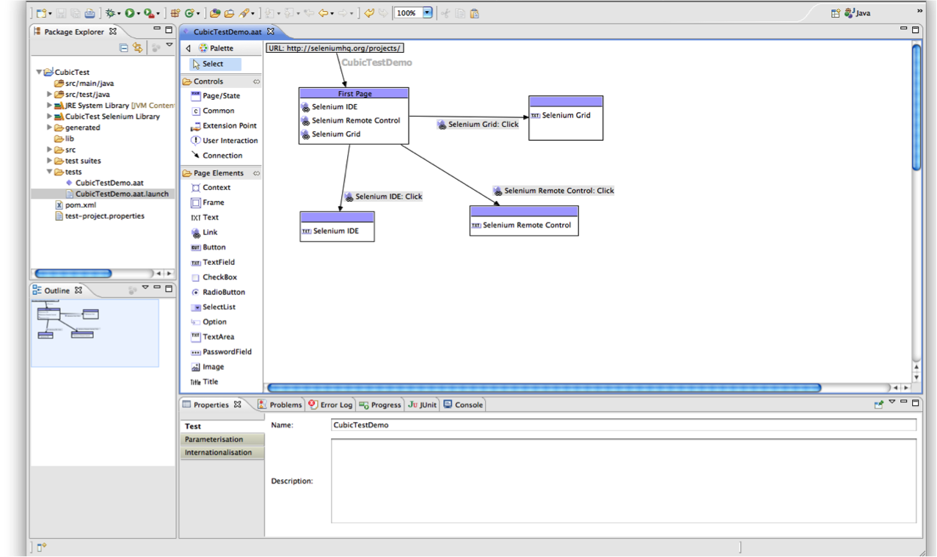Select the Internationalisation properties section

click(218, 453)
